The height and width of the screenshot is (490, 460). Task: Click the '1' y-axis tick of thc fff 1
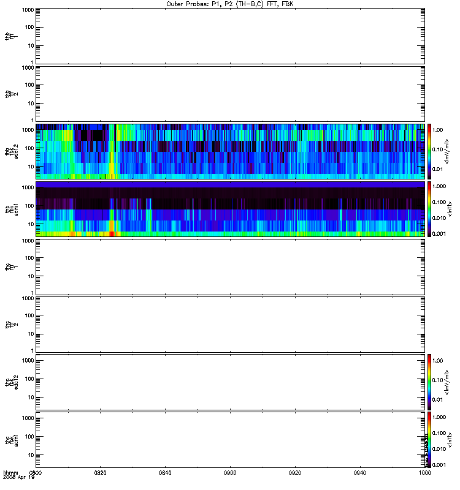click(x=33, y=293)
